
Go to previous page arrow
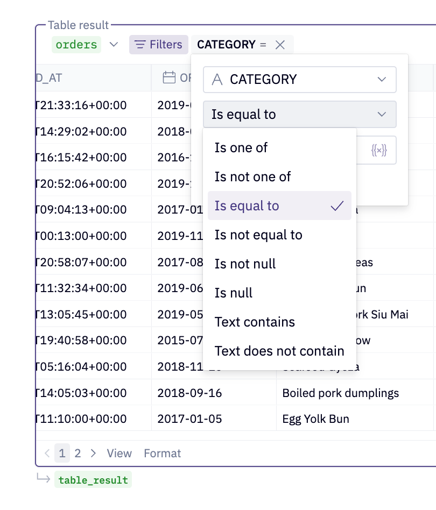pos(47,454)
